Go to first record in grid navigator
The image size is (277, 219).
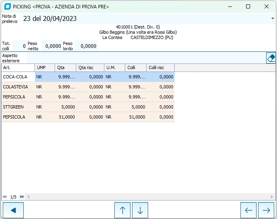coord(5,197)
